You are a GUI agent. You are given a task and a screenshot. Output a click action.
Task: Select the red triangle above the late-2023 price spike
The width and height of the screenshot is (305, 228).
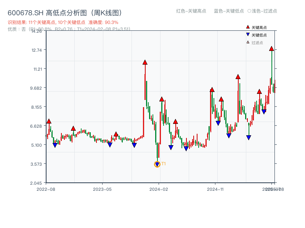(145, 62)
